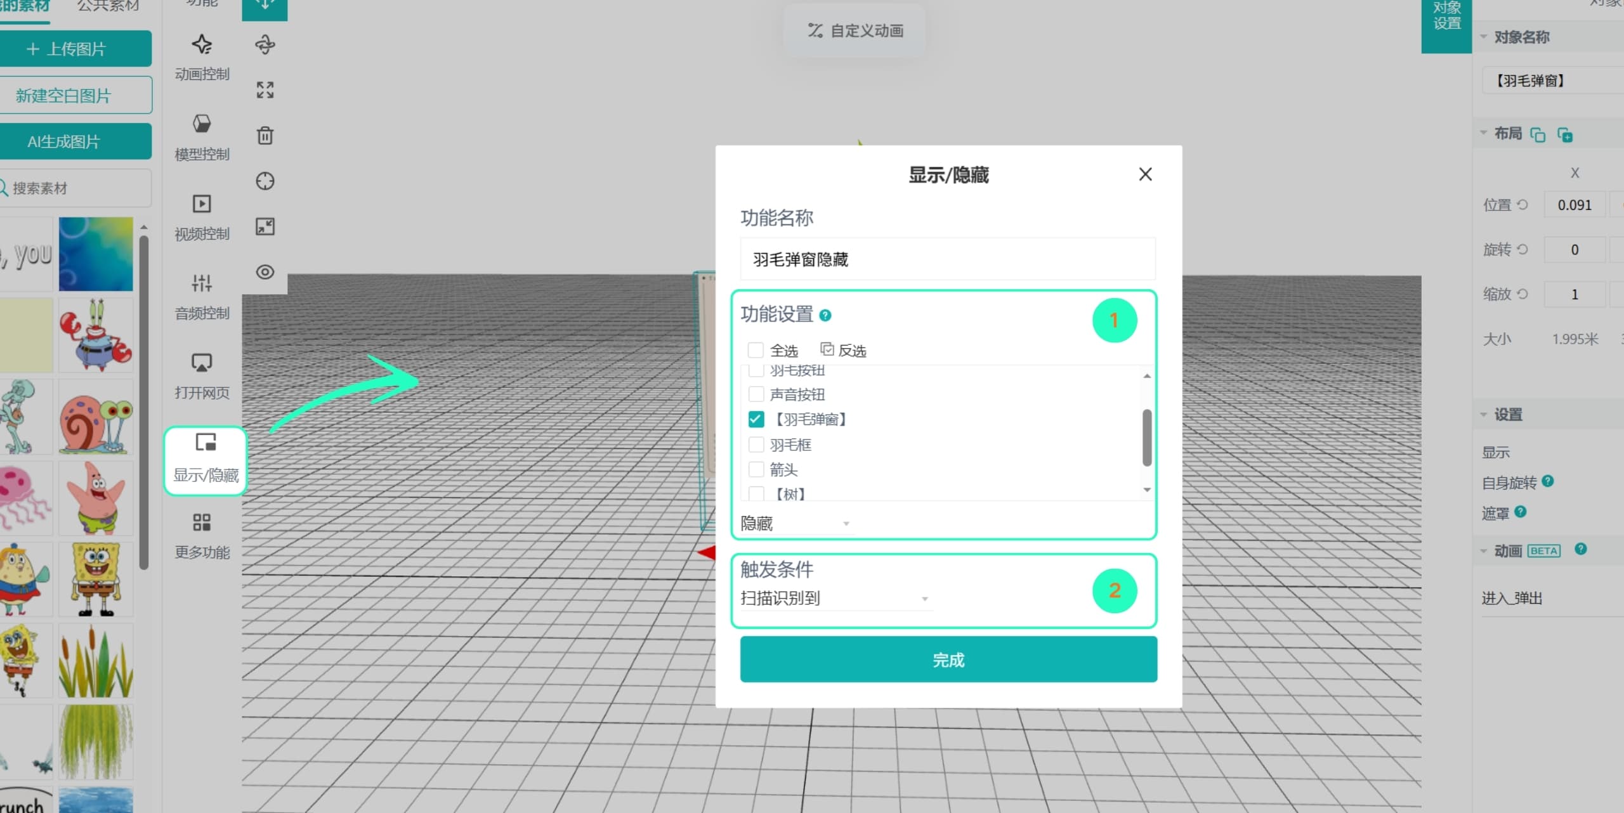
Task: Open the 视频控制 video control function
Action: coord(202,217)
